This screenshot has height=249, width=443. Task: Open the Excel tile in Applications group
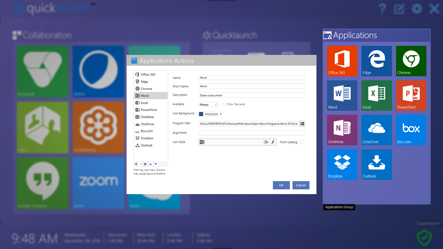[x=377, y=95]
